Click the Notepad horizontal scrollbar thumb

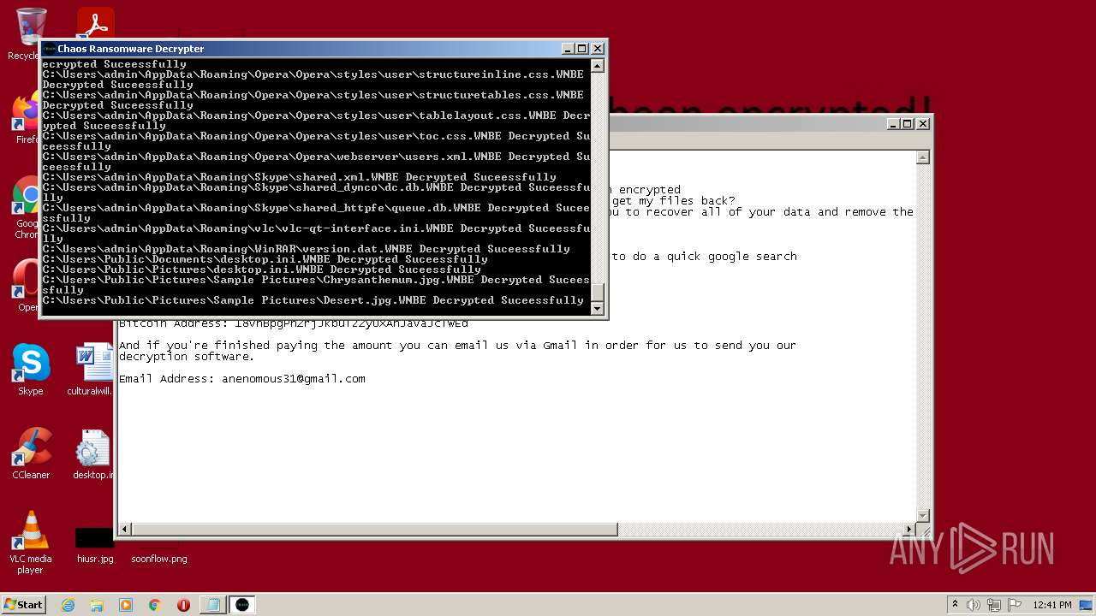pyautogui.click(x=375, y=530)
